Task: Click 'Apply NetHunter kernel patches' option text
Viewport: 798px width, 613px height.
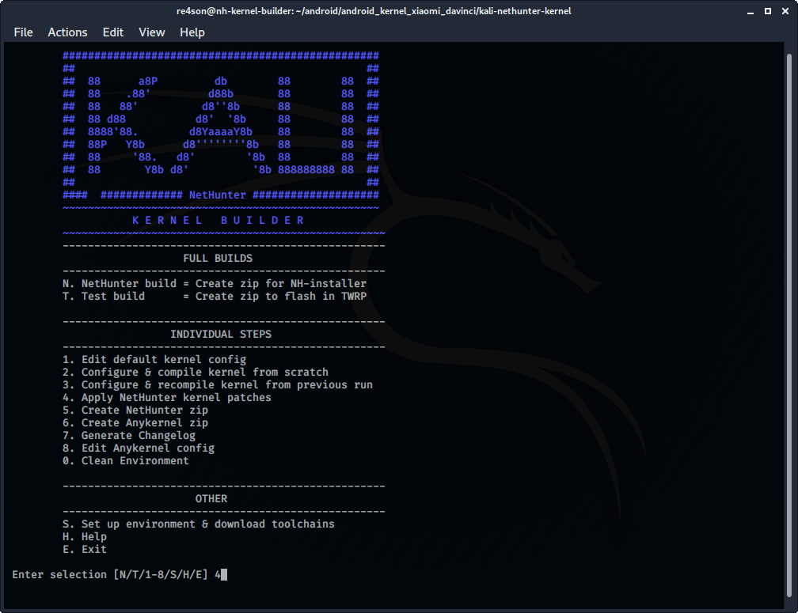Action: (176, 398)
